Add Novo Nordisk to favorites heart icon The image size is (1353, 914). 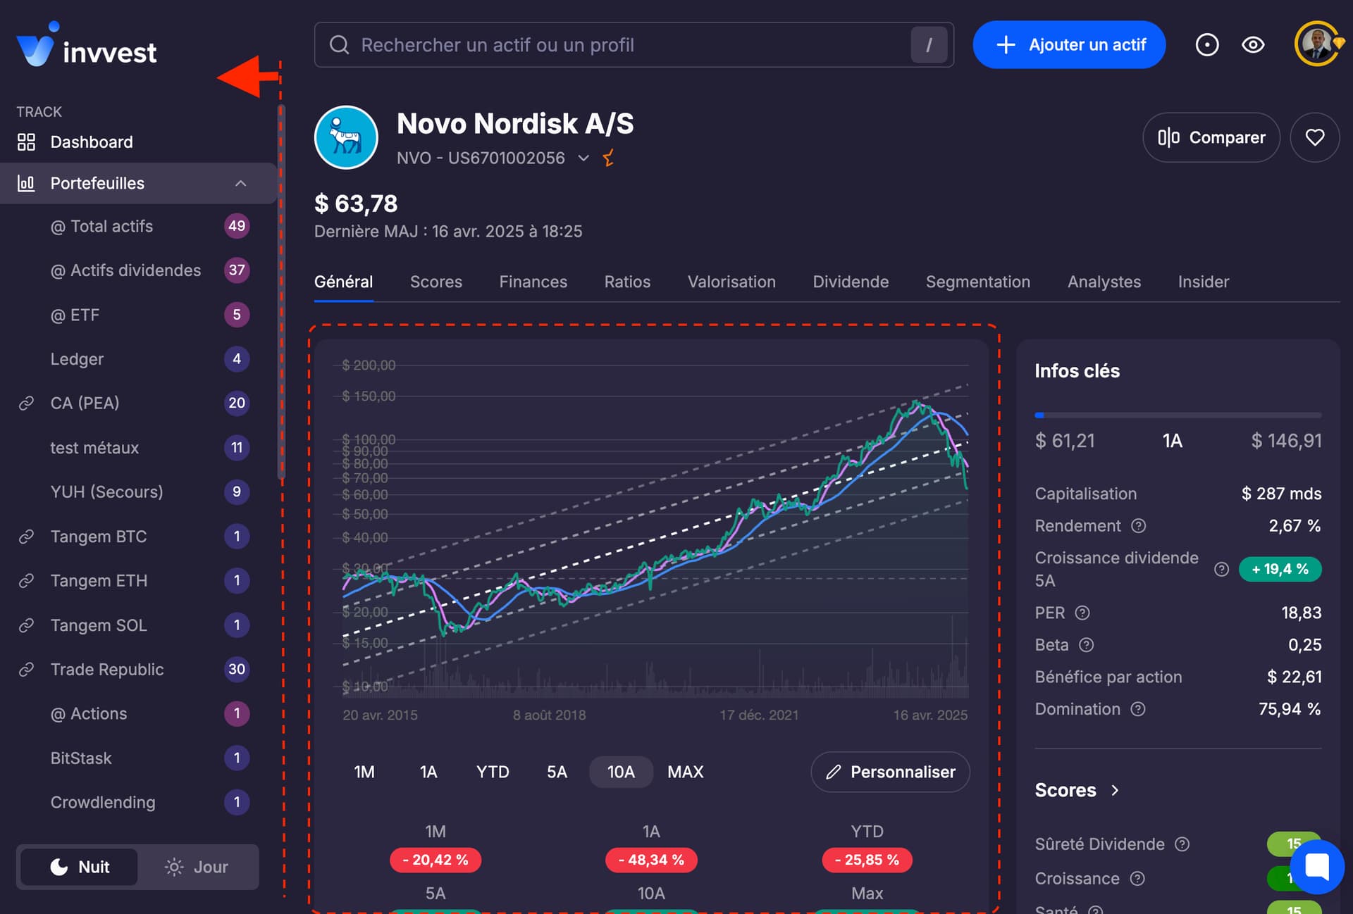1315,137
